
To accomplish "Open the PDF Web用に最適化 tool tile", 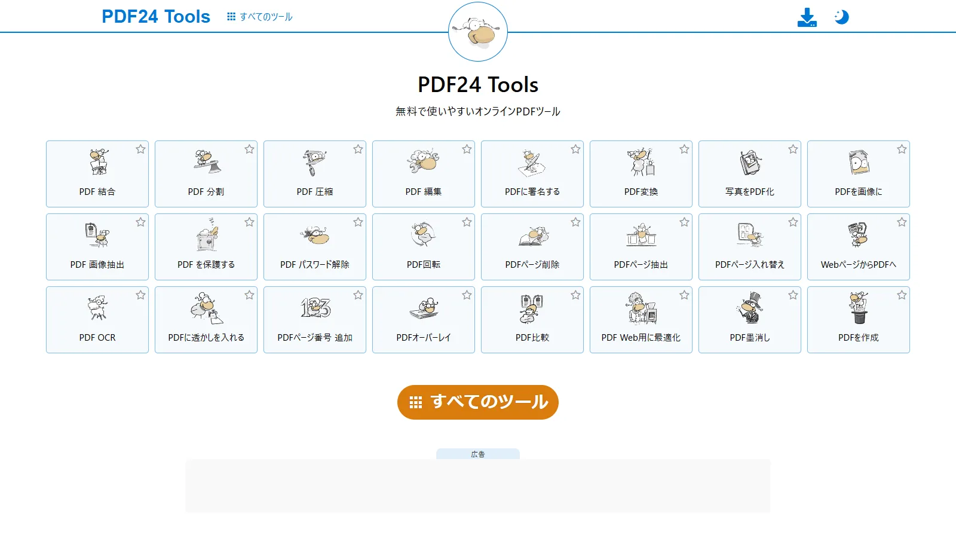I will pos(641,320).
